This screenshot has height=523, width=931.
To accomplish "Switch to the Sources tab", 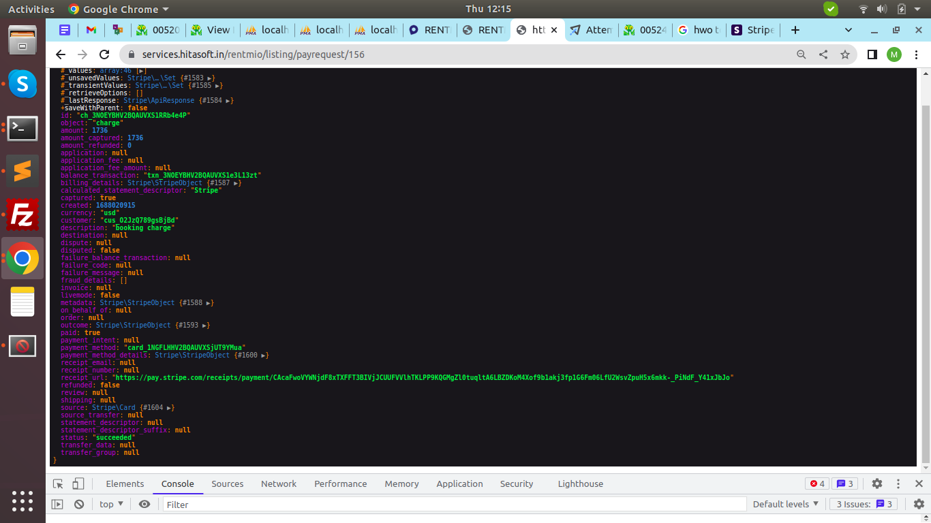I will click(x=228, y=484).
